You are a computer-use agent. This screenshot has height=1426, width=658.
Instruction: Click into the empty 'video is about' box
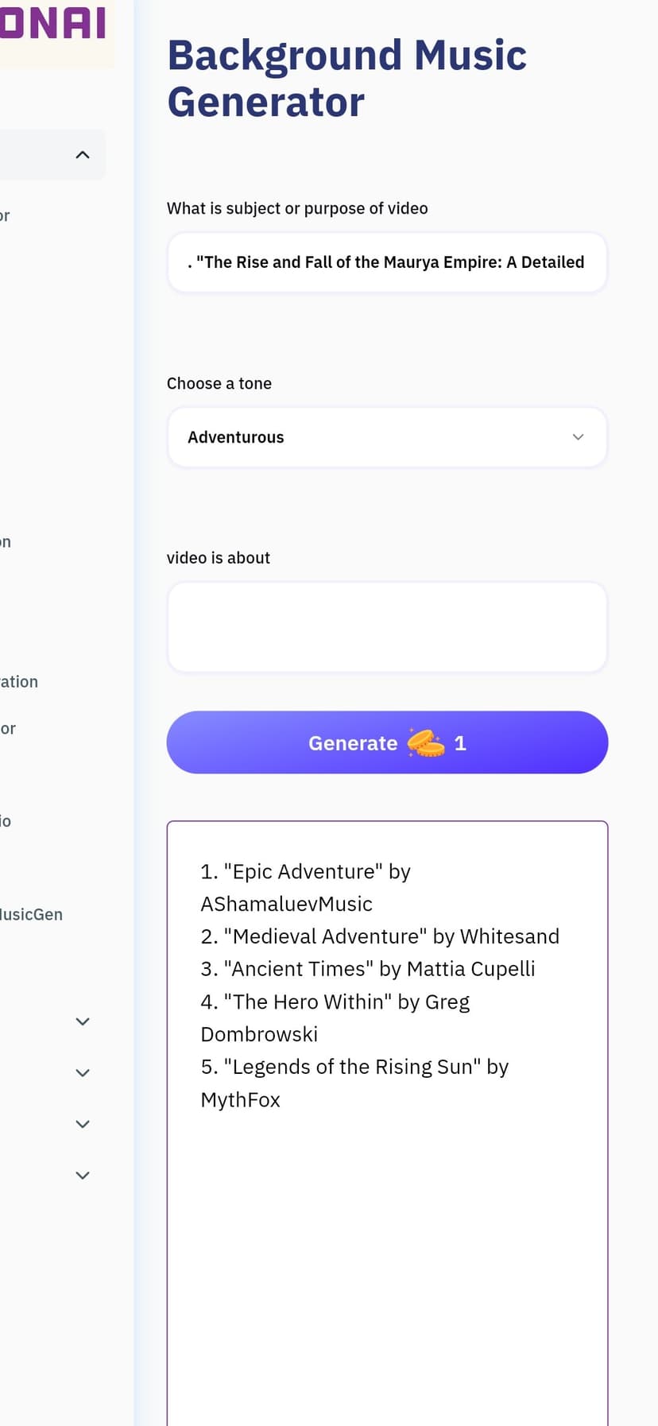[x=387, y=627]
